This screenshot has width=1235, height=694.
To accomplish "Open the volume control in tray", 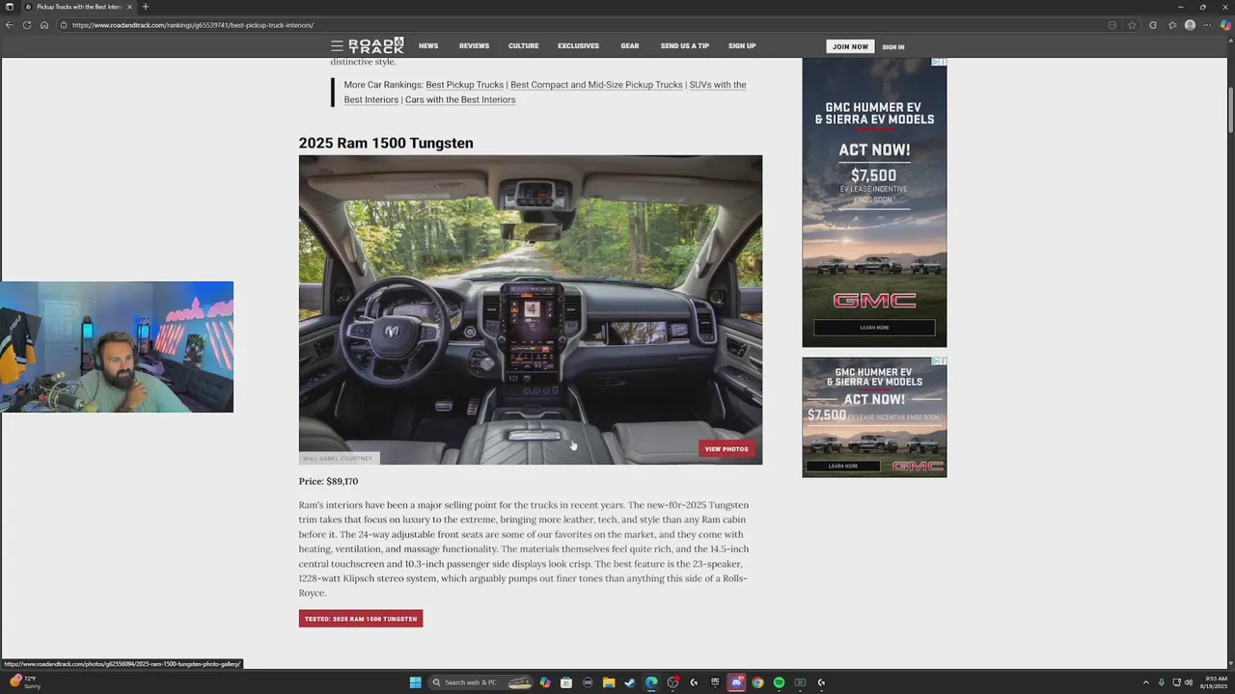I will click(x=1189, y=682).
